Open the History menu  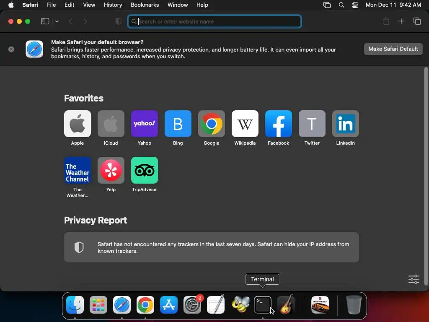click(113, 5)
